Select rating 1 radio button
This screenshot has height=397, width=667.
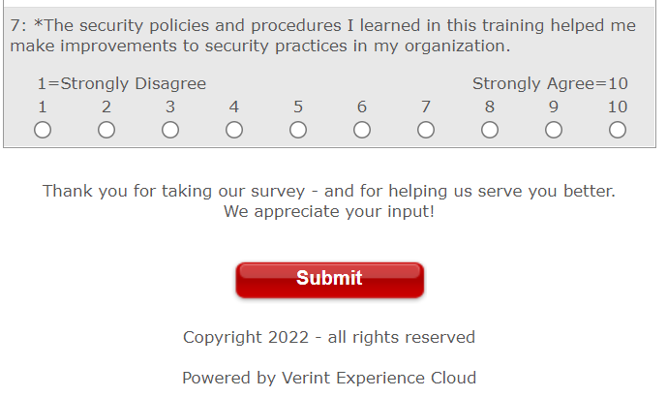tap(43, 130)
